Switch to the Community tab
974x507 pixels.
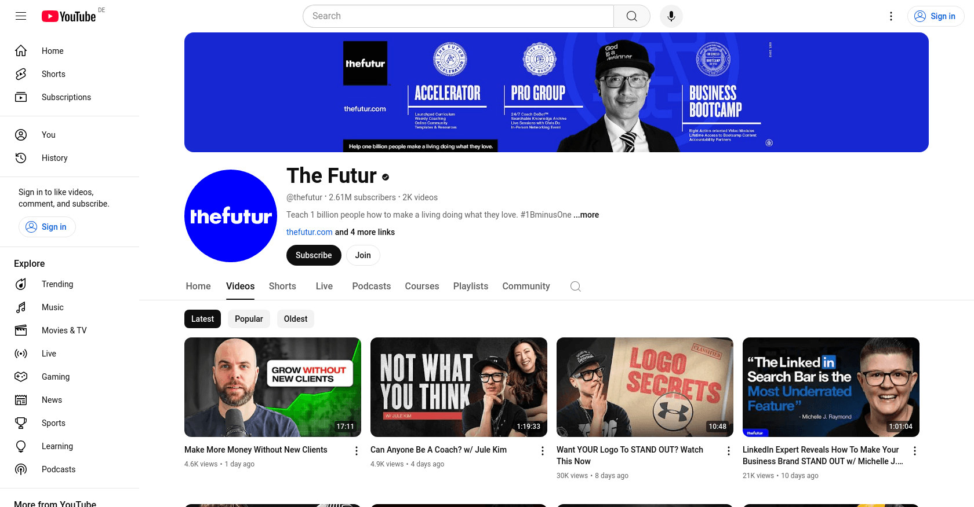point(526,286)
